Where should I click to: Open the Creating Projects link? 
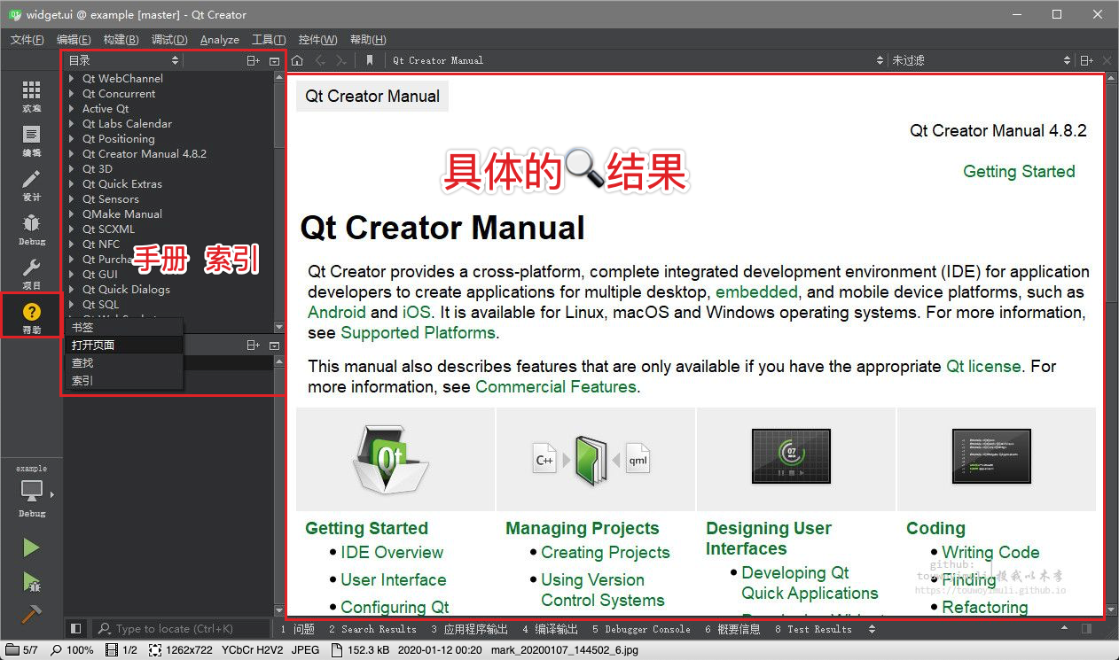[605, 553]
